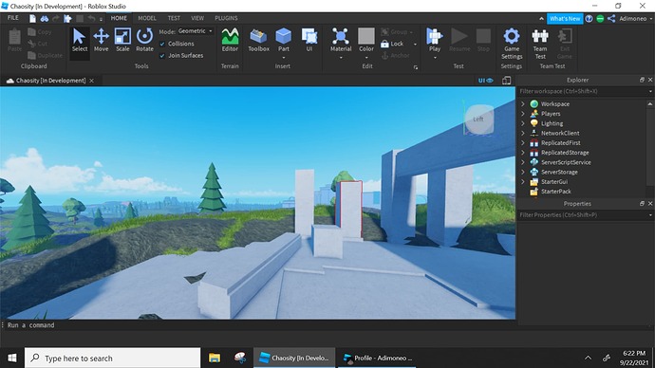Choose the Scale tool
Viewport: 655px width, 368px height.
click(x=122, y=41)
